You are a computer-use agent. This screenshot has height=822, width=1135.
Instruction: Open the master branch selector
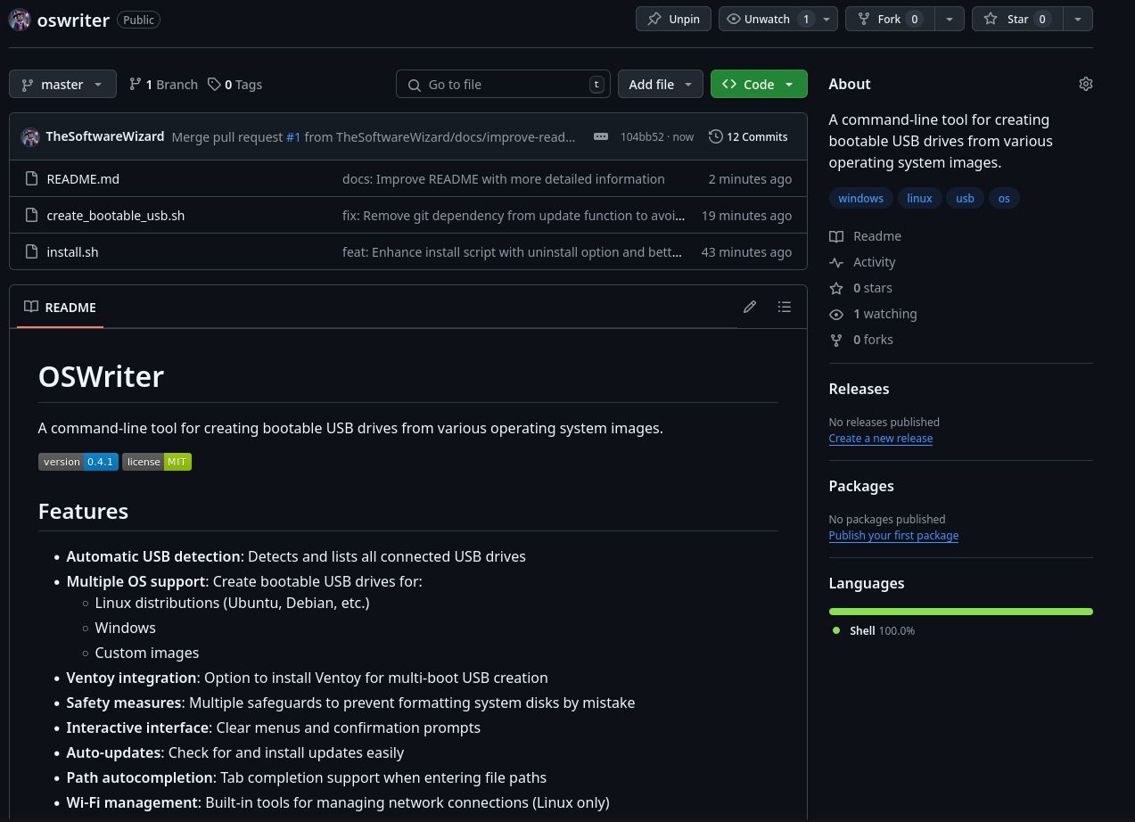[x=62, y=84]
